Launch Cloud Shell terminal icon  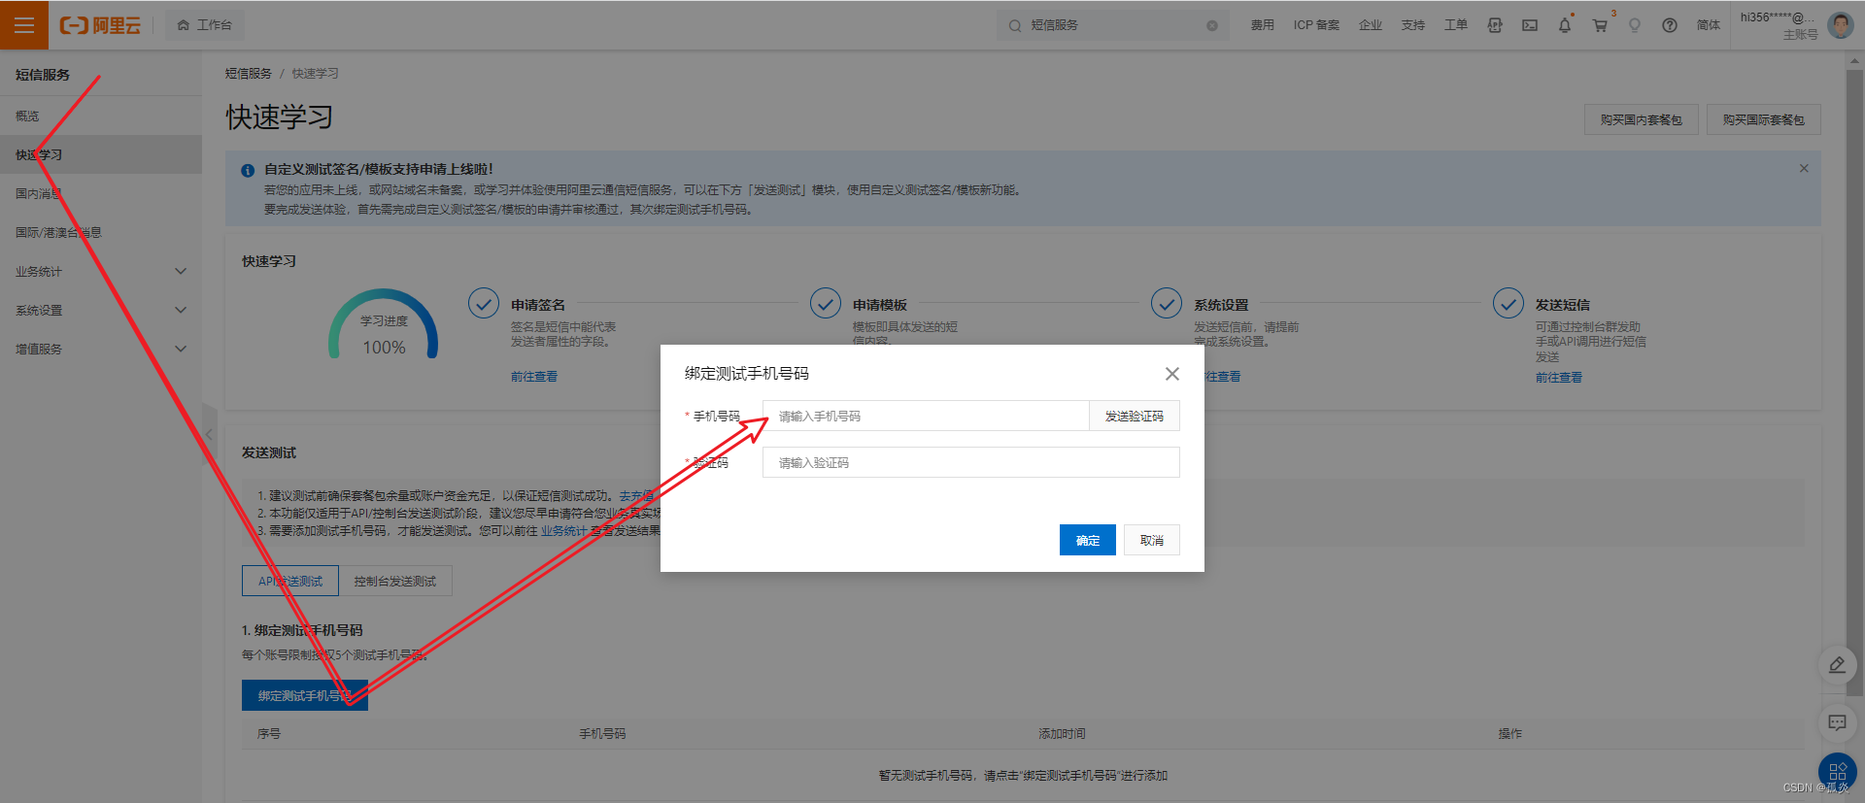(x=1530, y=25)
